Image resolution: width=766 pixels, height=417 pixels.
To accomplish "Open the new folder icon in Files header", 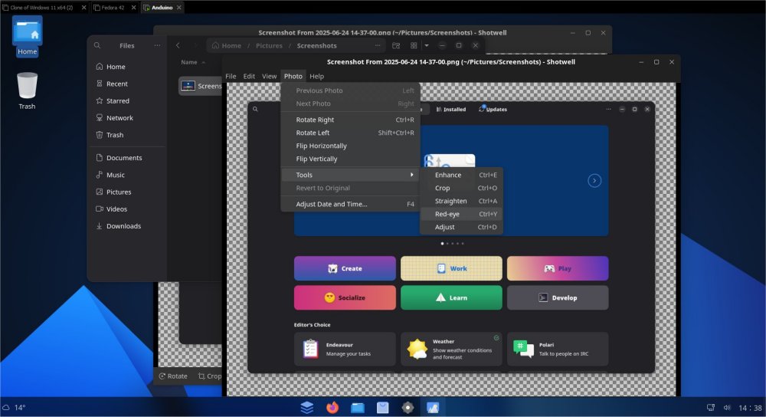I will (x=396, y=46).
